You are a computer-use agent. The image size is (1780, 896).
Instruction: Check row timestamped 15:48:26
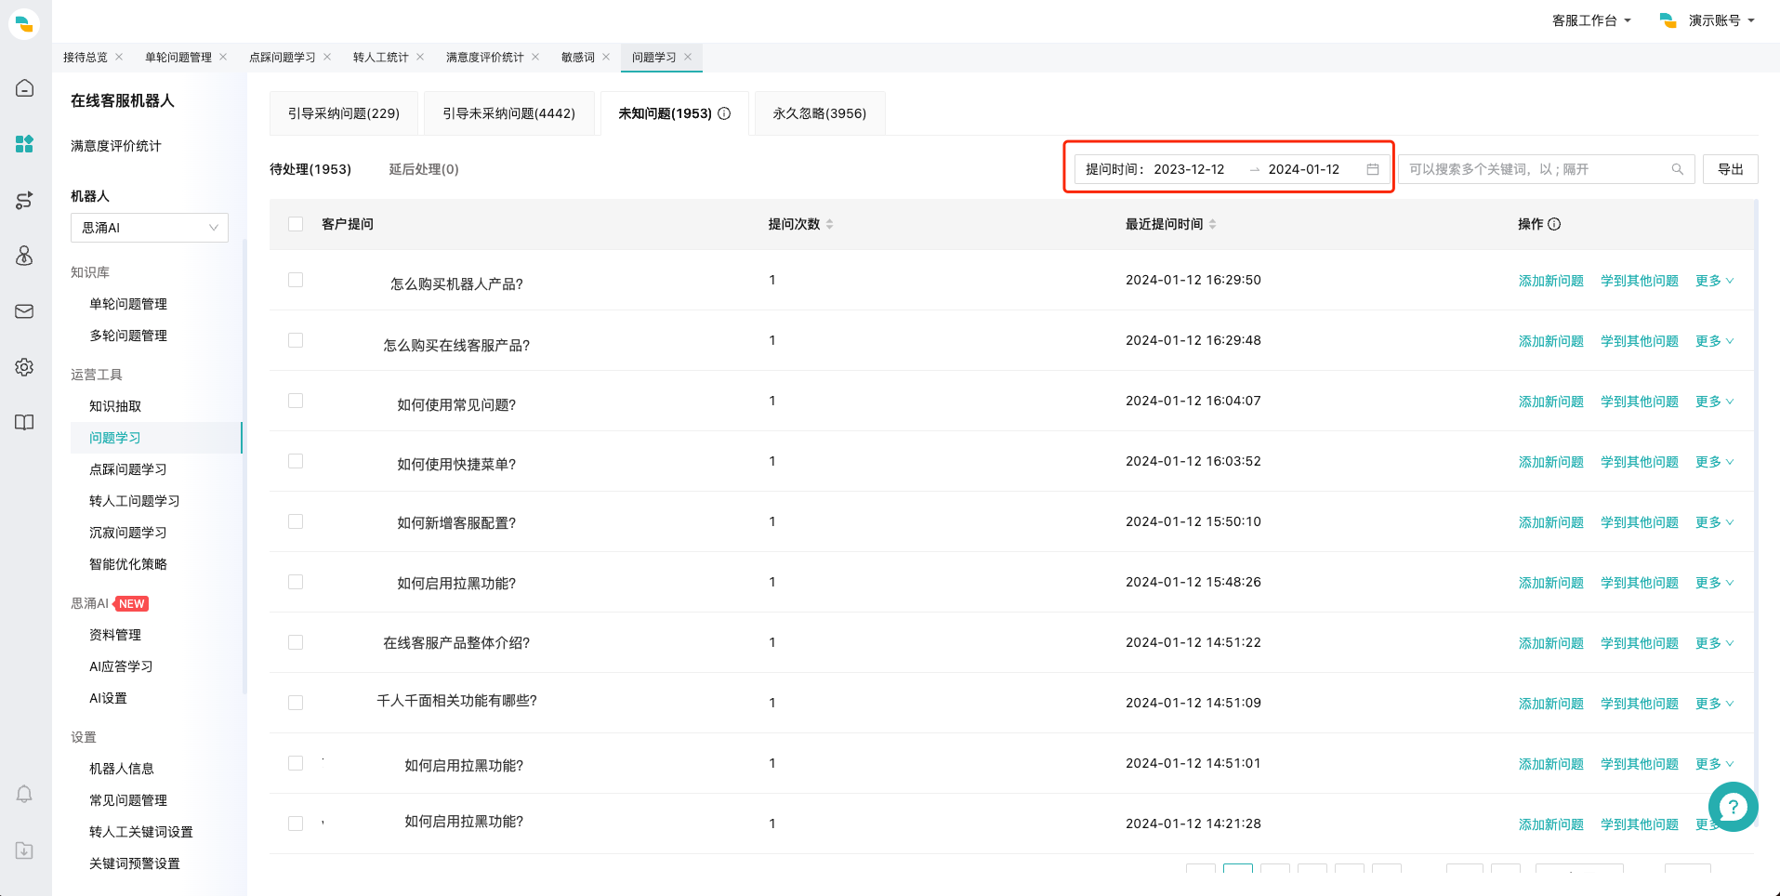(296, 582)
